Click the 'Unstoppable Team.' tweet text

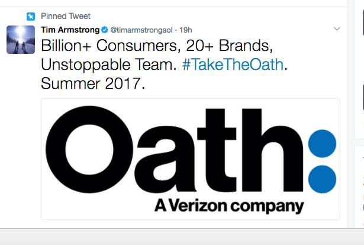tap(109, 64)
